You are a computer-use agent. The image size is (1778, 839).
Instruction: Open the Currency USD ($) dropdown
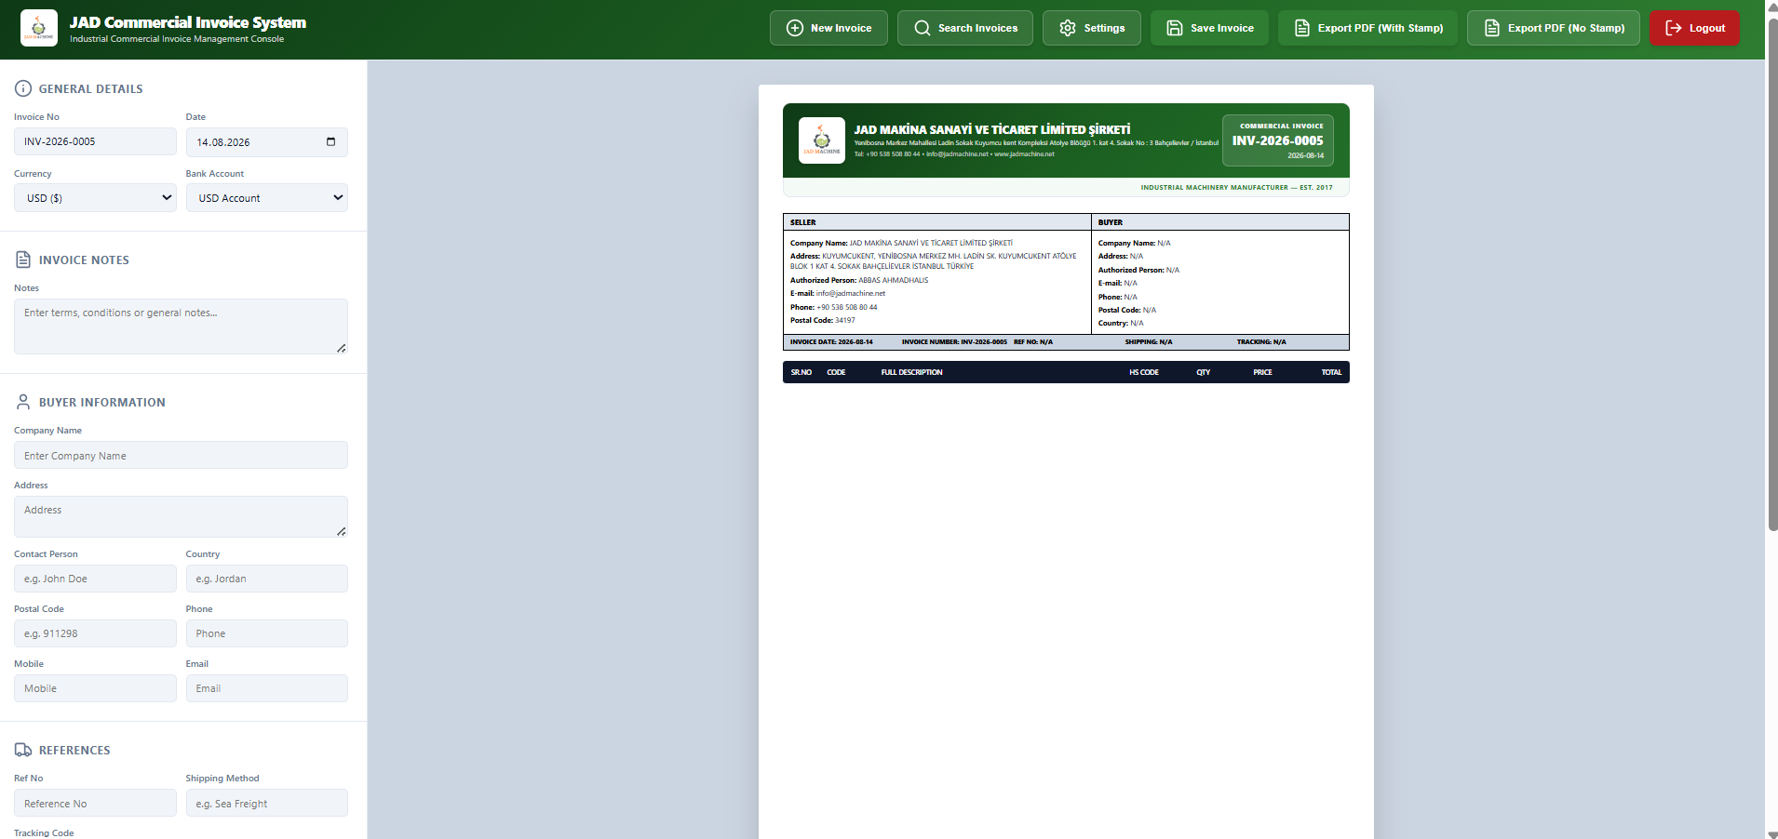pyautogui.click(x=95, y=198)
